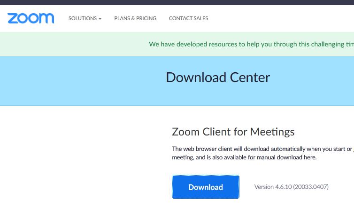354x210 pixels.
Task: Go to Plans & Pricing
Action: tap(135, 18)
